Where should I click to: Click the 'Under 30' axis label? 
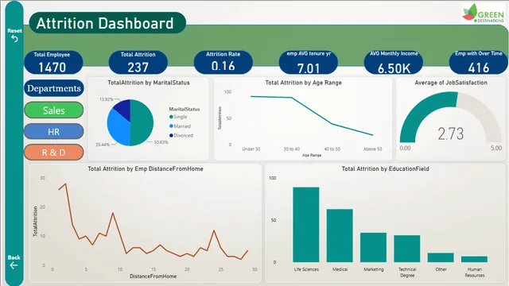coord(251,149)
